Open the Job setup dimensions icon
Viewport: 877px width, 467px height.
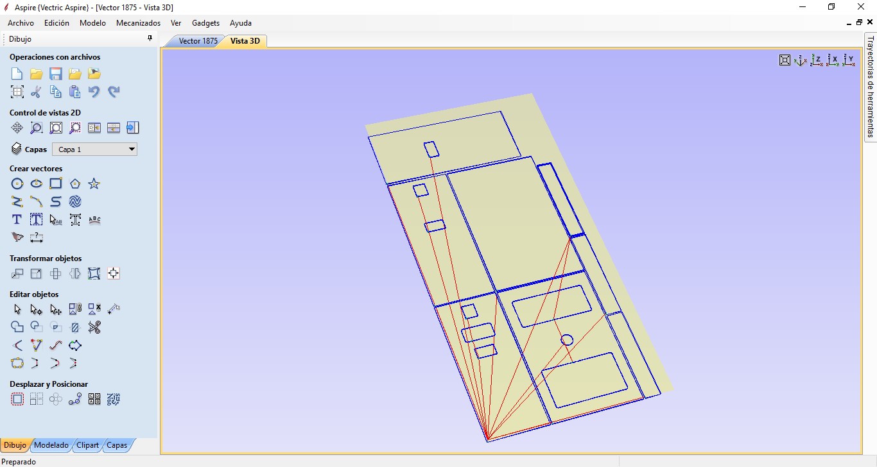(17, 92)
